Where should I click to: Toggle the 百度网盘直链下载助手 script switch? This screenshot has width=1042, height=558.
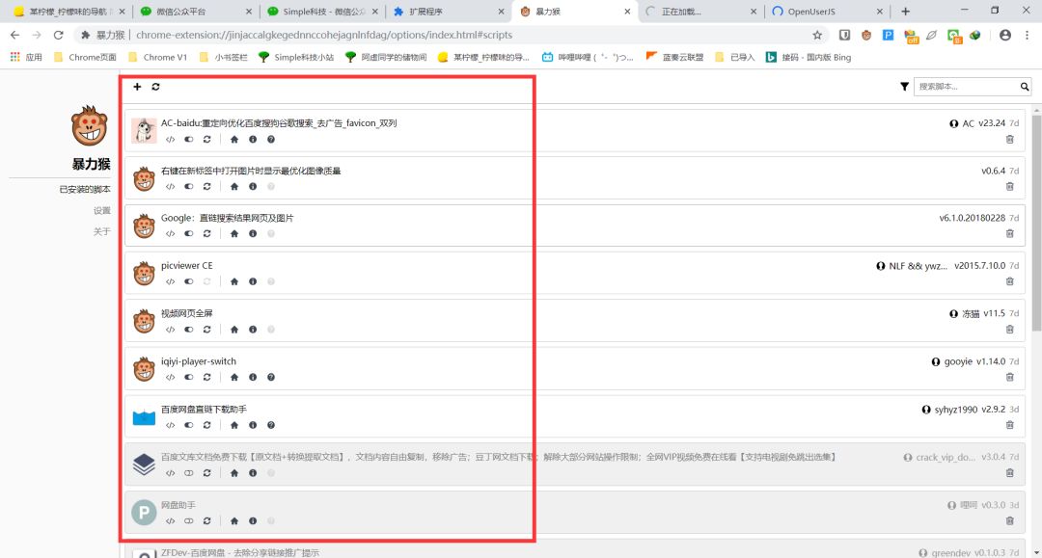pos(189,425)
